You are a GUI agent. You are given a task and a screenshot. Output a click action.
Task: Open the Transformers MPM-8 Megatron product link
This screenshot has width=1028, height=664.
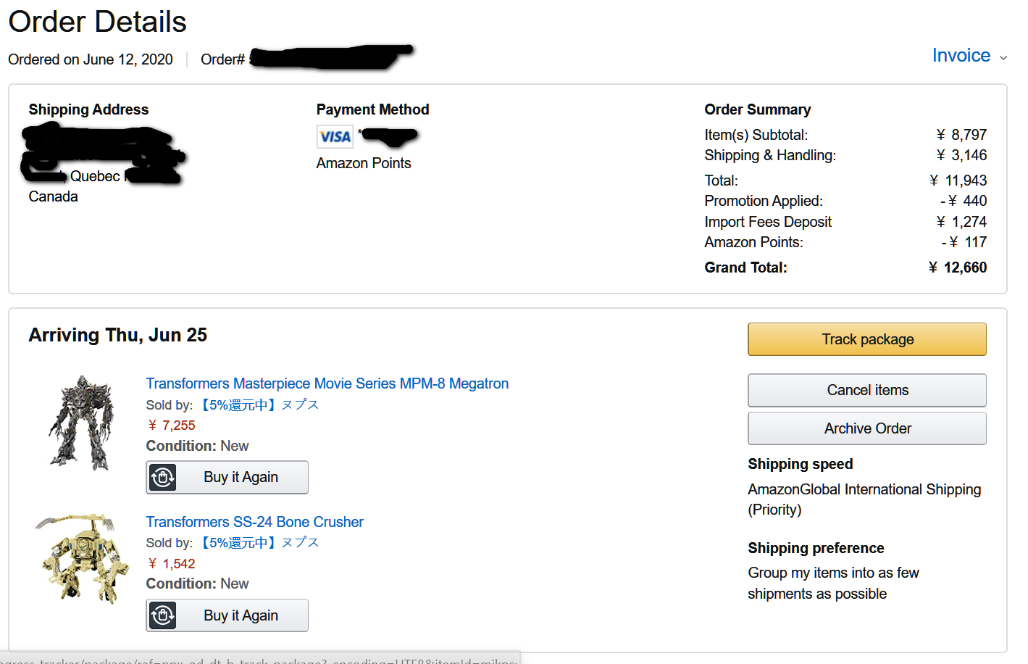(x=327, y=383)
